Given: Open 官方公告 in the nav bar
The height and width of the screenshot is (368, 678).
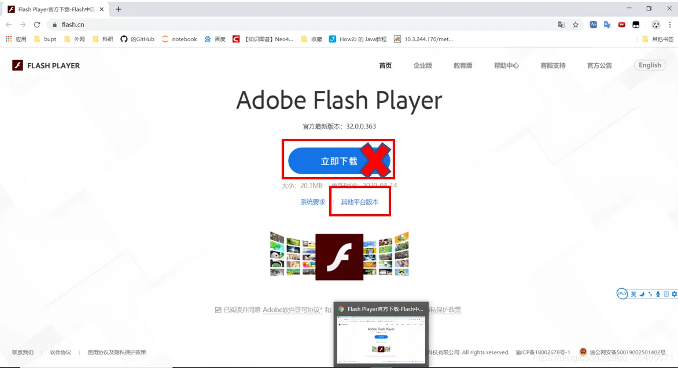Looking at the screenshot, I should 599,65.
